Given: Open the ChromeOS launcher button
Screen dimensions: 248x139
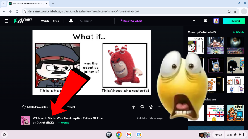Looking at the screenshot, I should click(x=4, y=135).
